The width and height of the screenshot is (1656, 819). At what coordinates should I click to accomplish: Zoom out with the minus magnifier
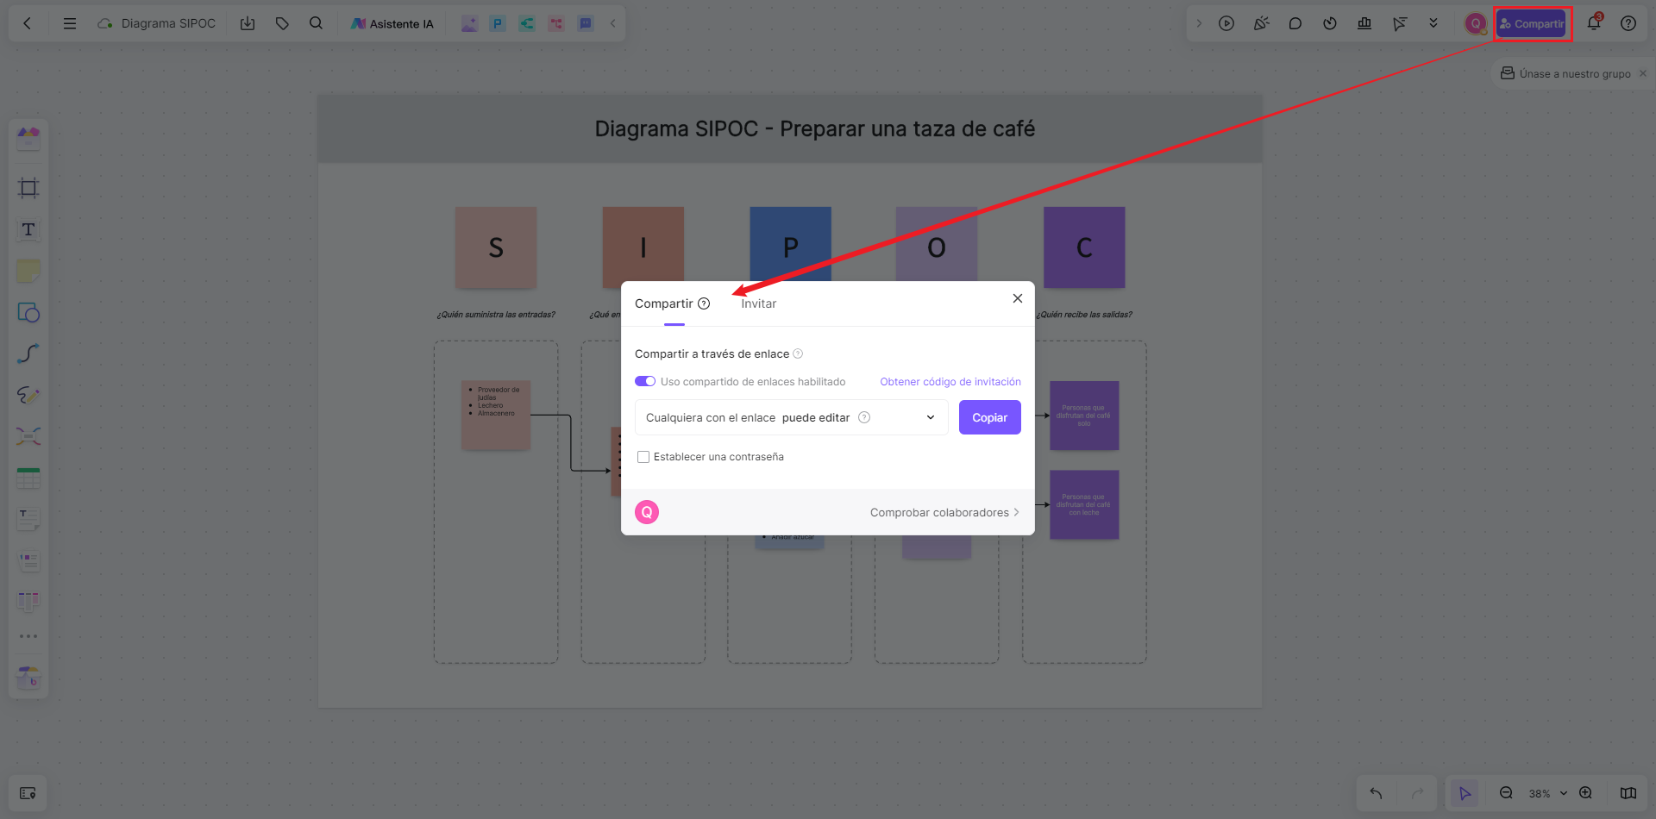coord(1507,793)
